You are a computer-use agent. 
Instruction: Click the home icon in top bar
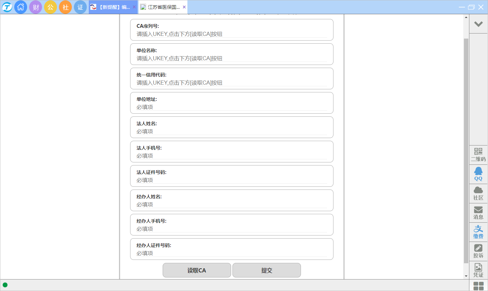tap(21, 7)
